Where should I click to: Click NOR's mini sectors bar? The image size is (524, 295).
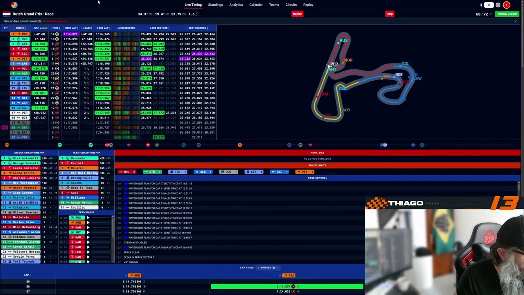(126, 34)
